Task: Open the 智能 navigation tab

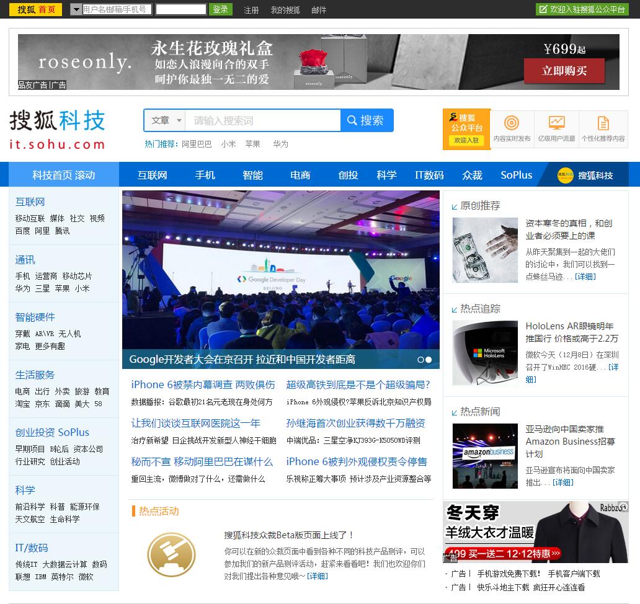Action: (252, 175)
